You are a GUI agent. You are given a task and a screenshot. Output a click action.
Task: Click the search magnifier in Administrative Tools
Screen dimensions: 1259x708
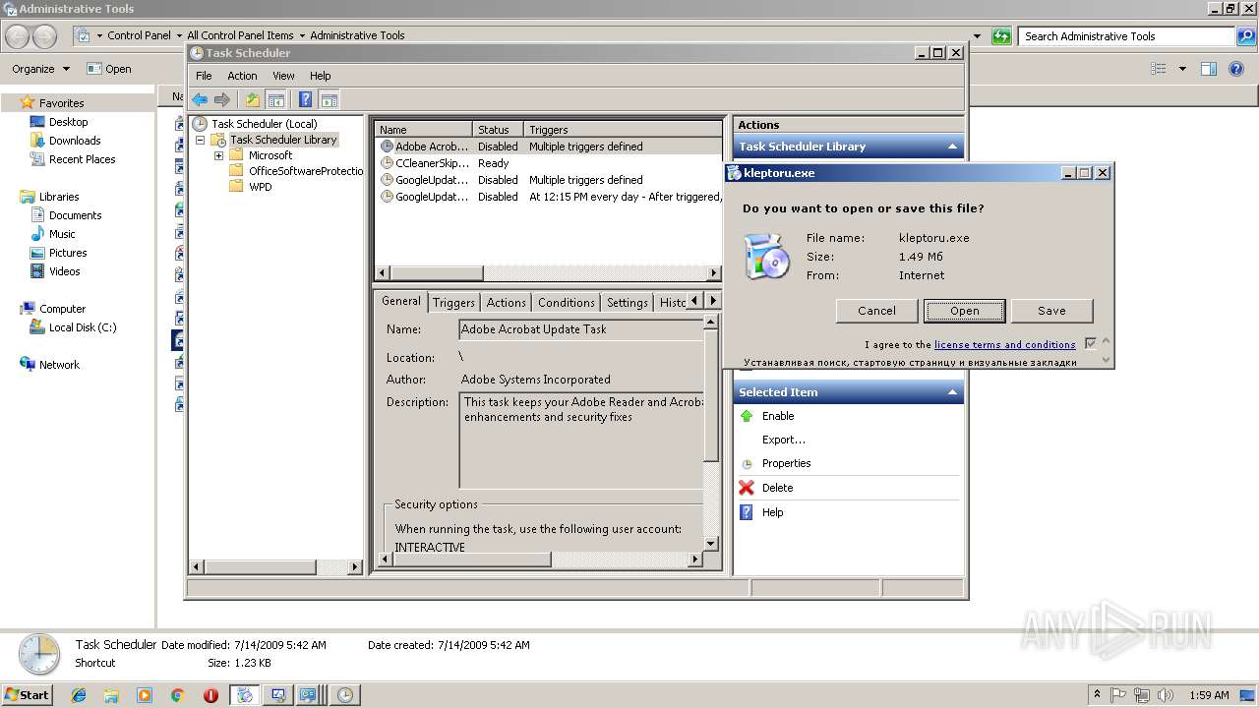click(1246, 36)
